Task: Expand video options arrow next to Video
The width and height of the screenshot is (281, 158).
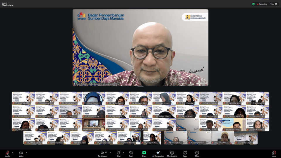Action: 27,152
